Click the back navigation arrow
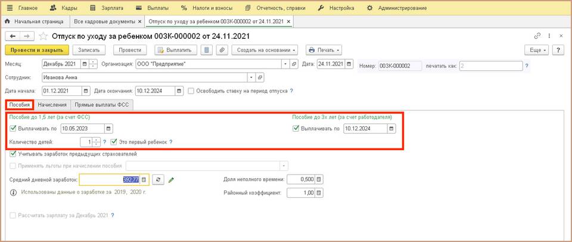 click(12, 37)
